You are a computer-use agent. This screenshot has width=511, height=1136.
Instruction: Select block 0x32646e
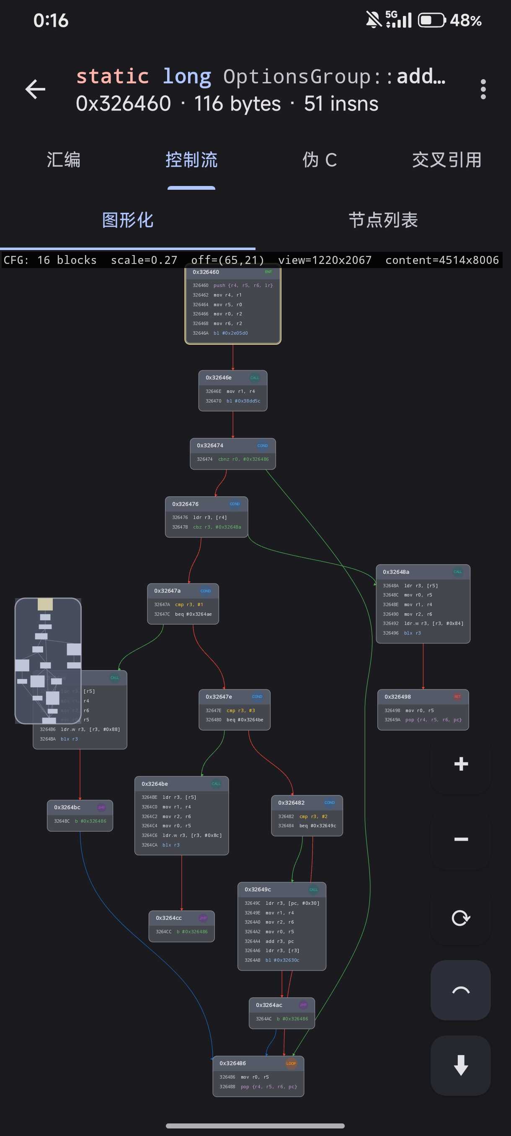pyautogui.click(x=233, y=391)
